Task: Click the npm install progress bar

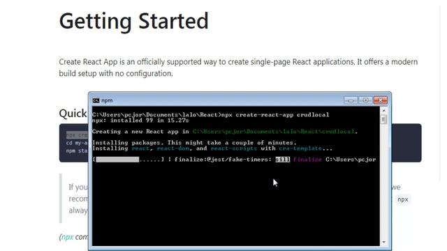Action: pyautogui.click(x=129, y=160)
